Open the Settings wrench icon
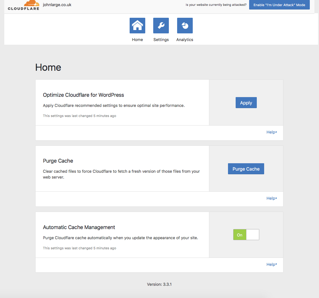Viewport: 319px width, 298px height. 161,26
